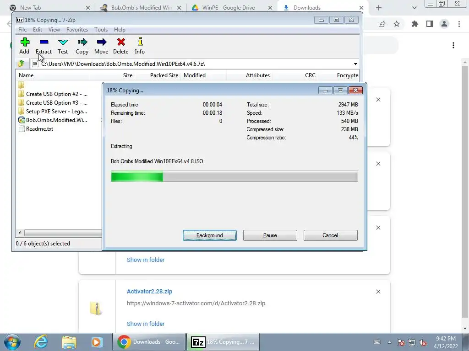Screen dimensions: 469x351
Task: Open the Chrome profile avatar
Action: click(x=444, y=24)
